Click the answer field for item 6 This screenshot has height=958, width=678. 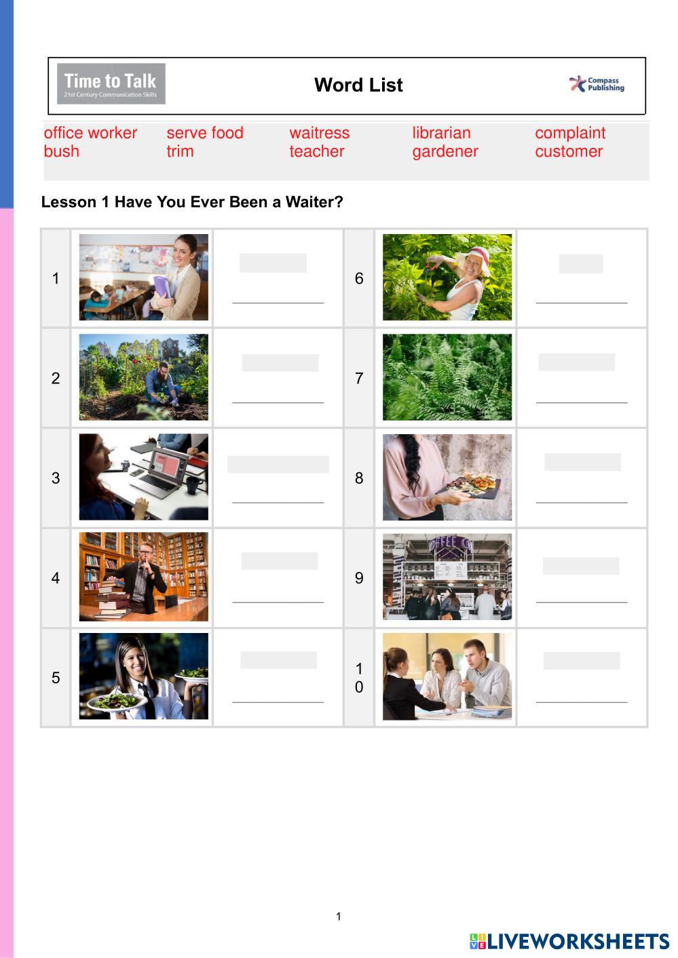pos(581,264)
